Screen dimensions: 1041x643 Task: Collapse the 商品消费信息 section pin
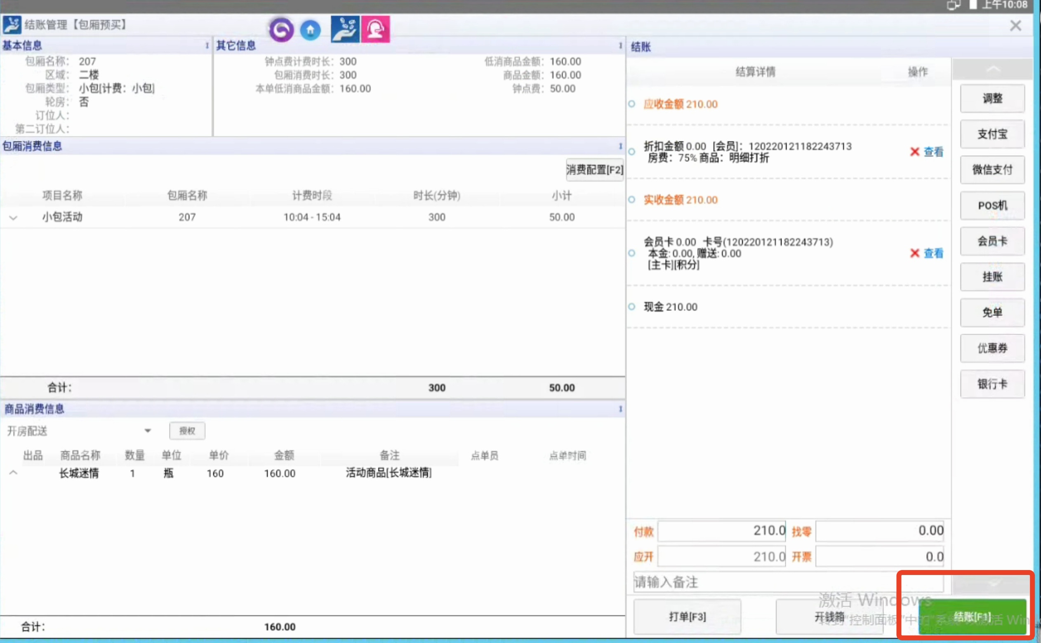click(x=620, y=409)
